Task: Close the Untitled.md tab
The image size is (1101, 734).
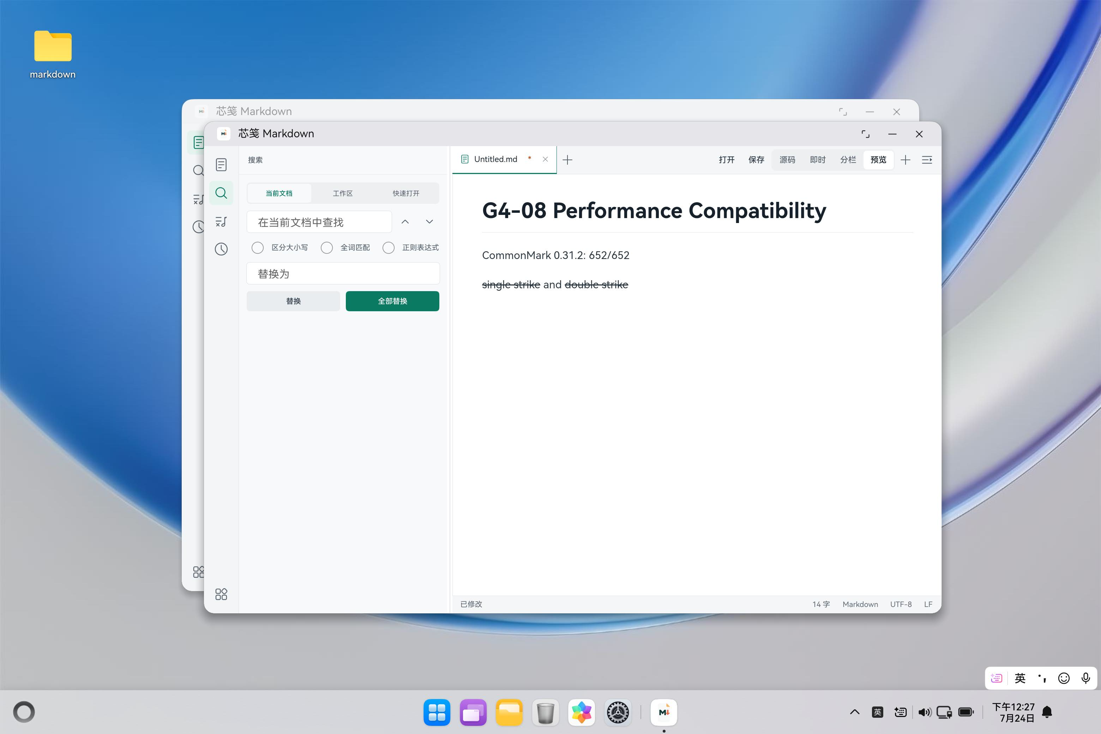Action: pyautogui.click(x=545, y=159)
